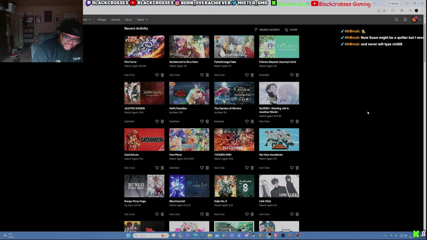Delete TOUGEN ANKI from history
The image size is (427, 240).
[x=252, y=168]
